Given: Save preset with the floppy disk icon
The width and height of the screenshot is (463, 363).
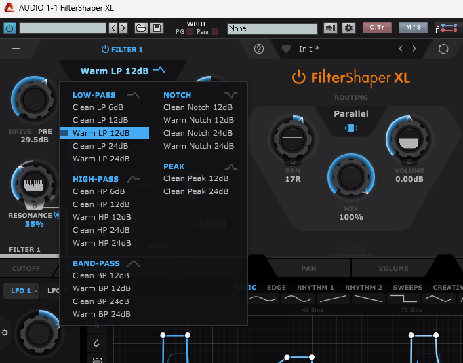Looking at the screenshot, I should [157, 28].
